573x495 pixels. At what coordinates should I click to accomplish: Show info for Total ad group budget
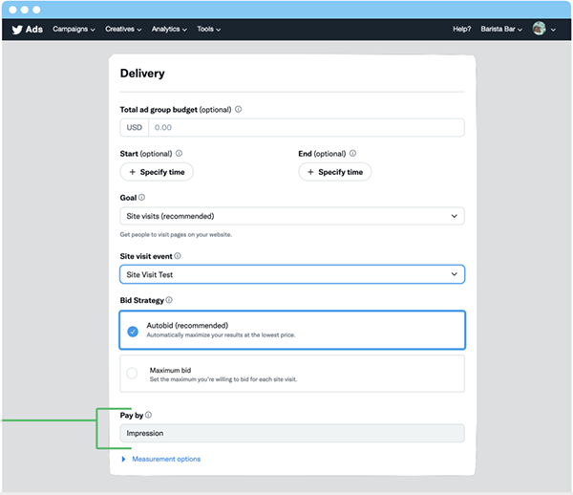coord(238,109)
